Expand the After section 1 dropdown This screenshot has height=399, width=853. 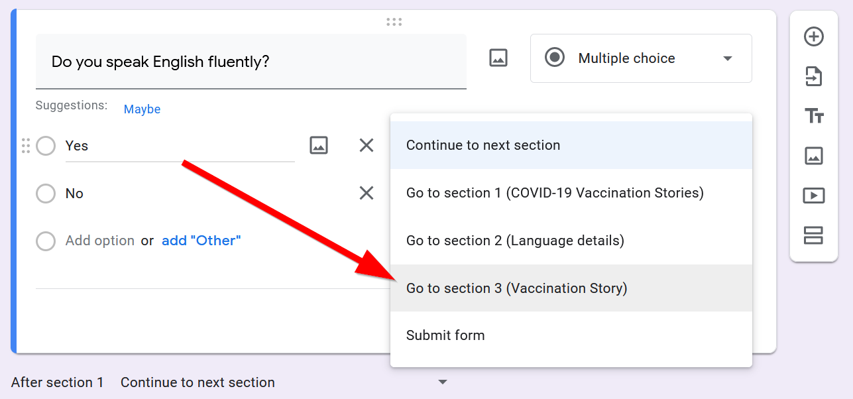pyautogui.click(x=443, y=382)
